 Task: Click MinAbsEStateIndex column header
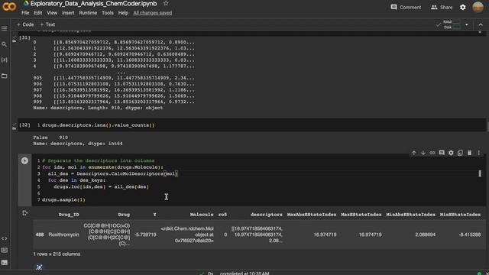[411, 215]
